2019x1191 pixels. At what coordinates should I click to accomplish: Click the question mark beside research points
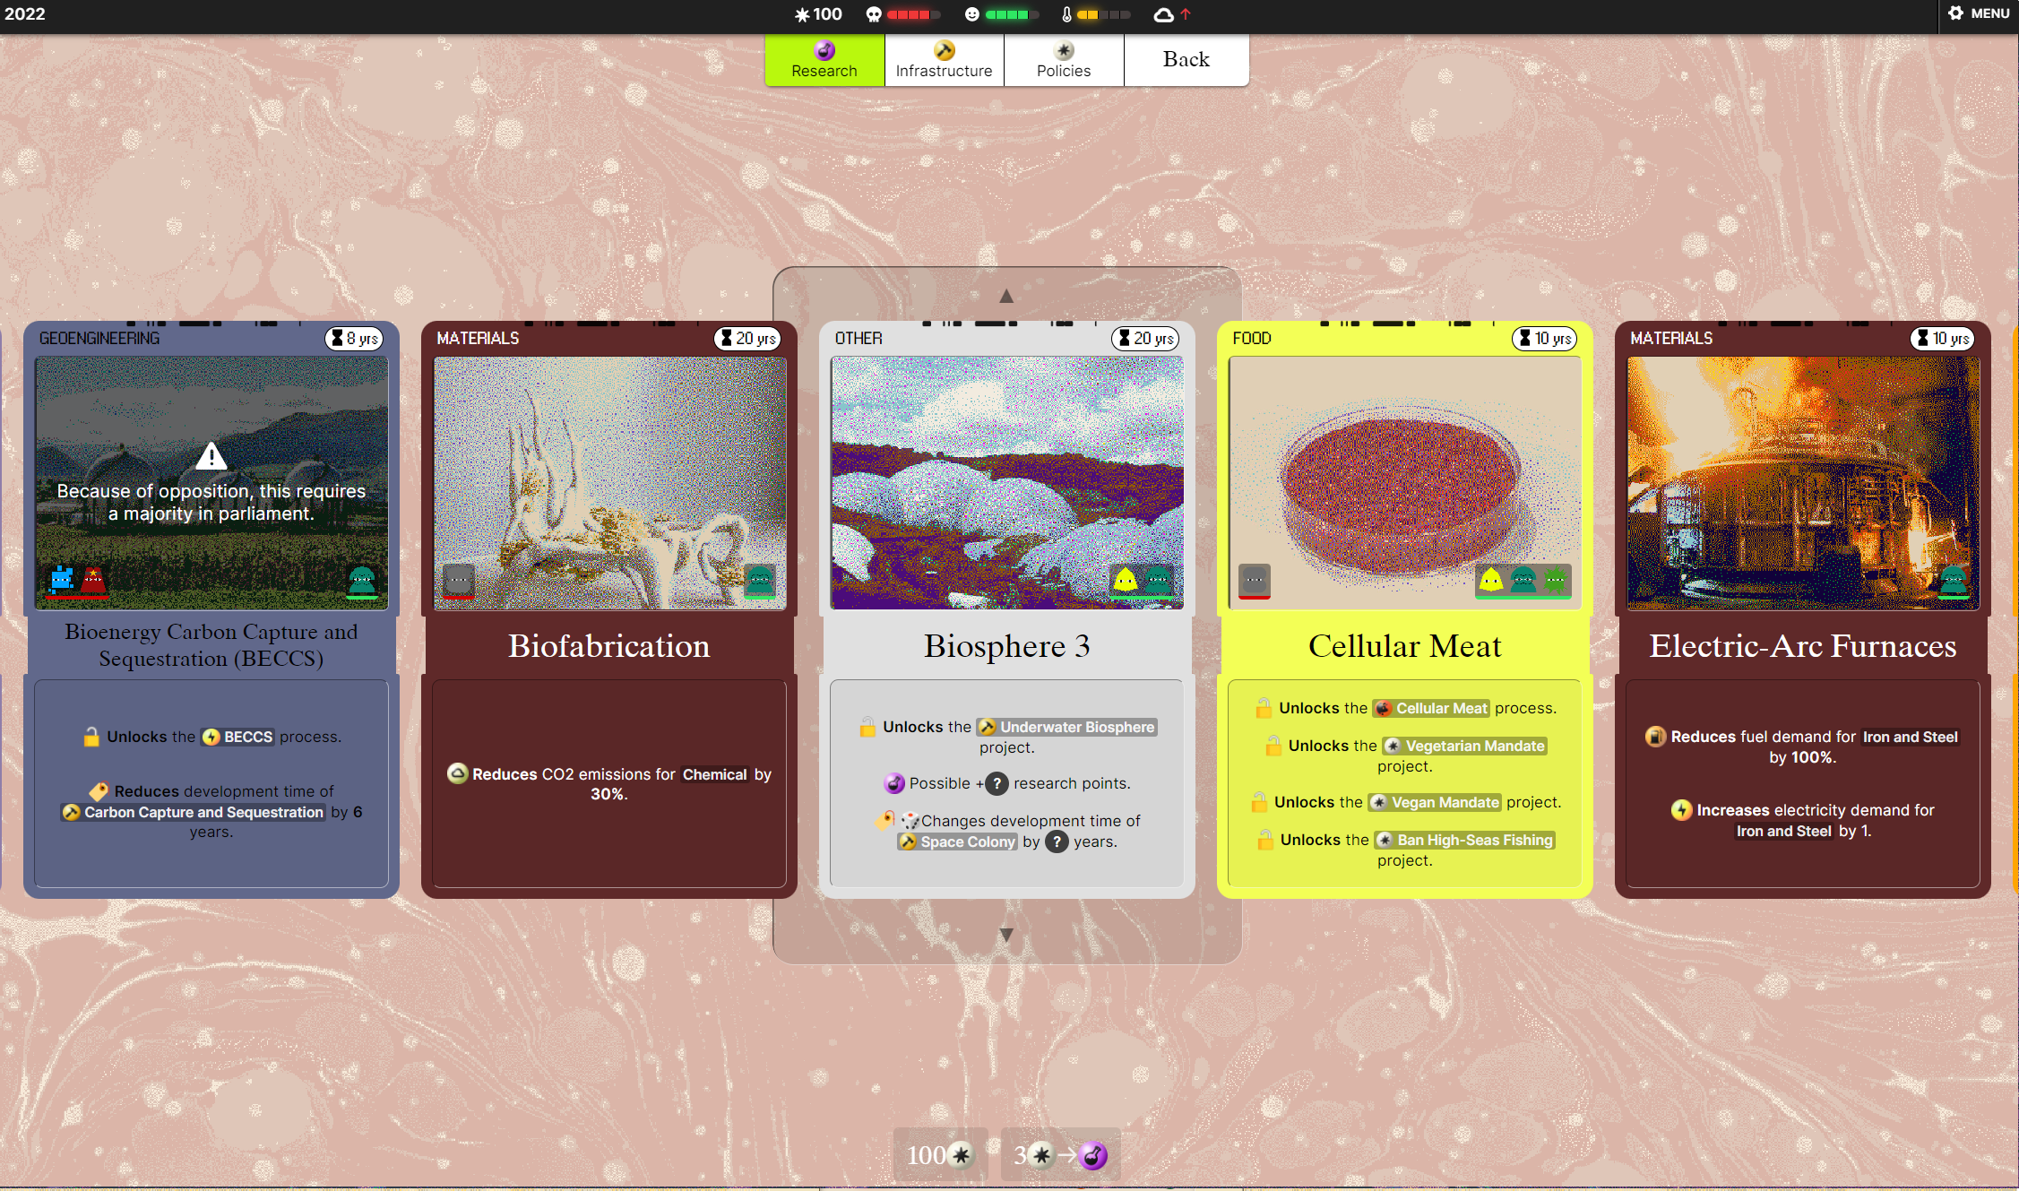(997, 783)
